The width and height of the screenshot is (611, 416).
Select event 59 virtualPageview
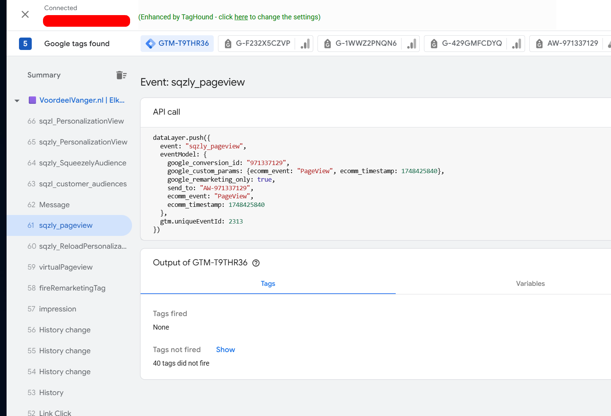(65, 267)
